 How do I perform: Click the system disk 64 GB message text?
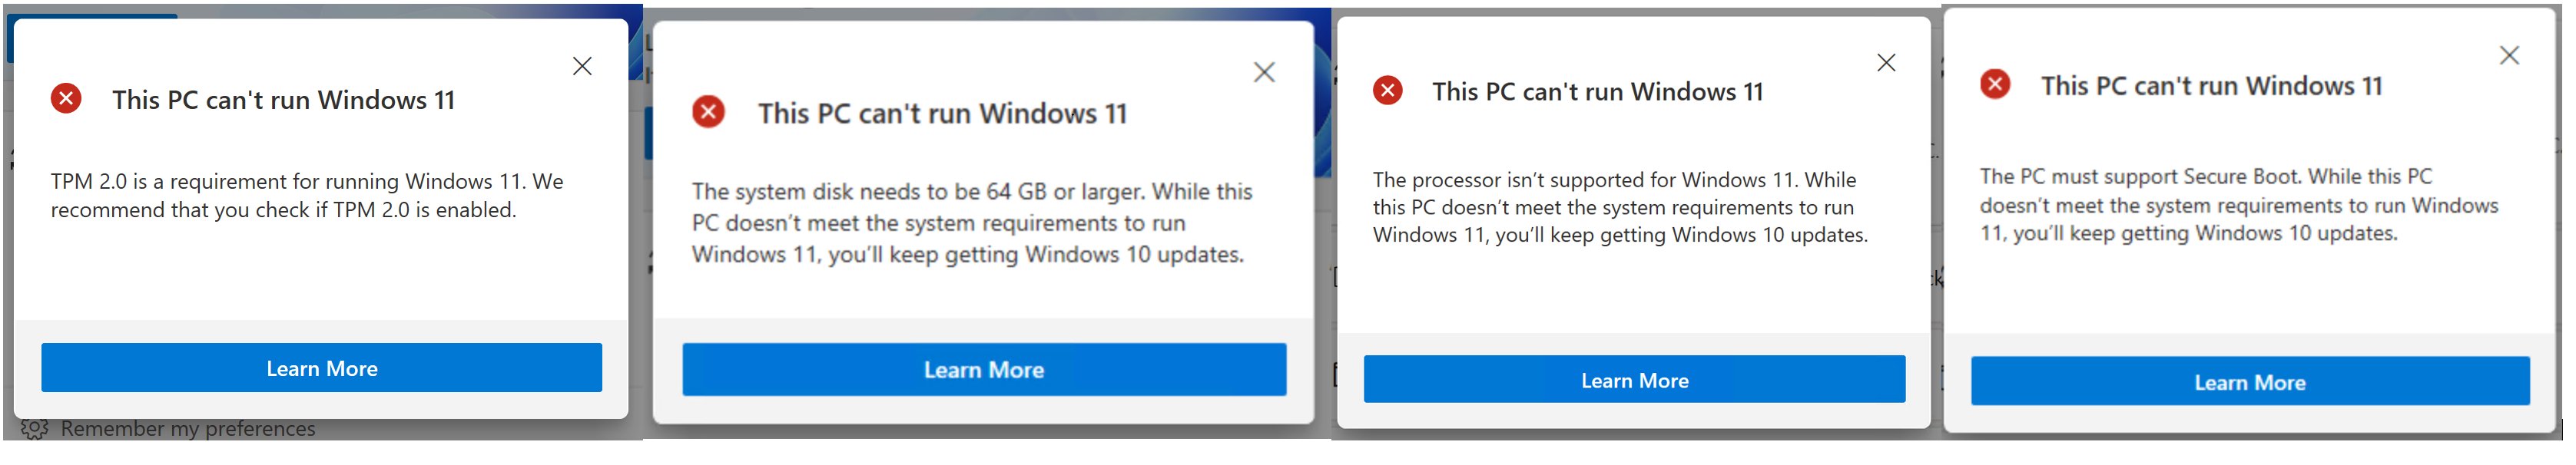point(971,223)
